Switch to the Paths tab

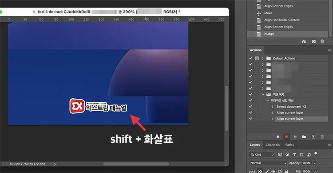(289, 145)
